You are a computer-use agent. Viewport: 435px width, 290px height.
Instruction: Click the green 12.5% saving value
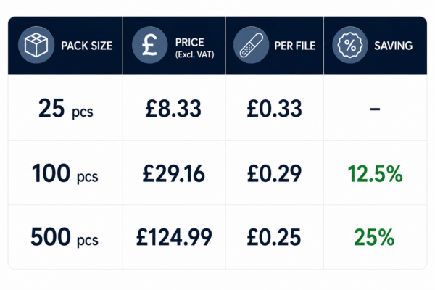click(375, 174)
